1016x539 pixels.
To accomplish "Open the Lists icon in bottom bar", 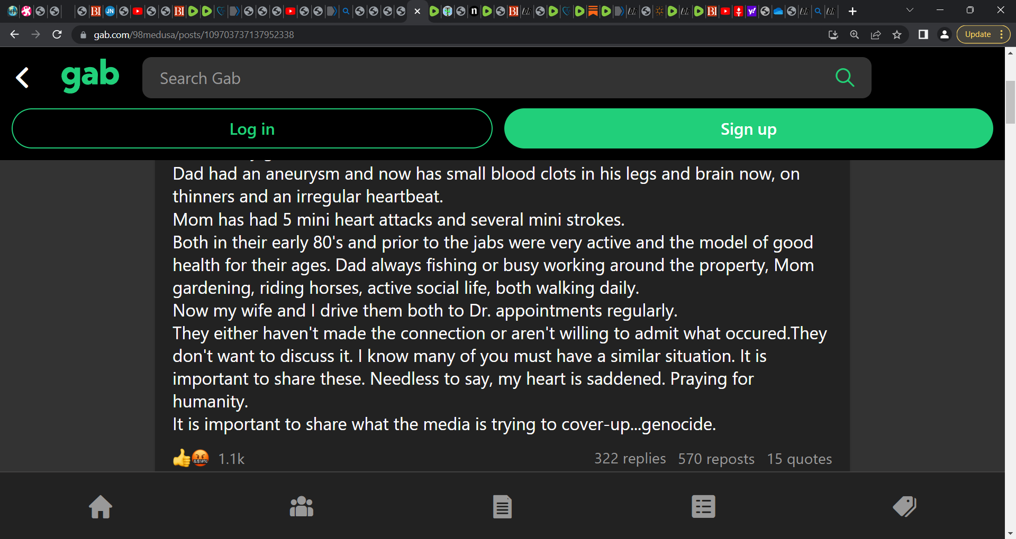I will click(x=703, y=507).
